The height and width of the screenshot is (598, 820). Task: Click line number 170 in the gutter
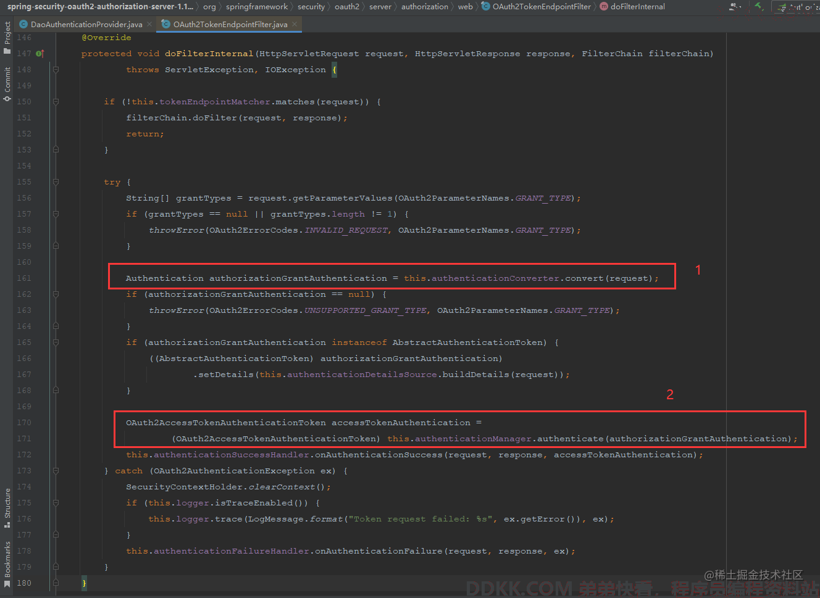point(24,423)
